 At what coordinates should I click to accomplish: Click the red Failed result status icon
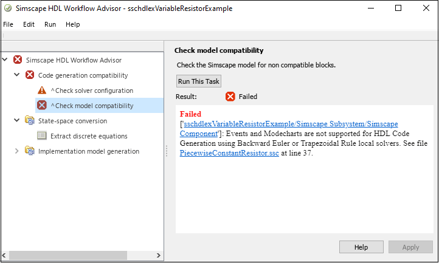(x=230, y=97)
